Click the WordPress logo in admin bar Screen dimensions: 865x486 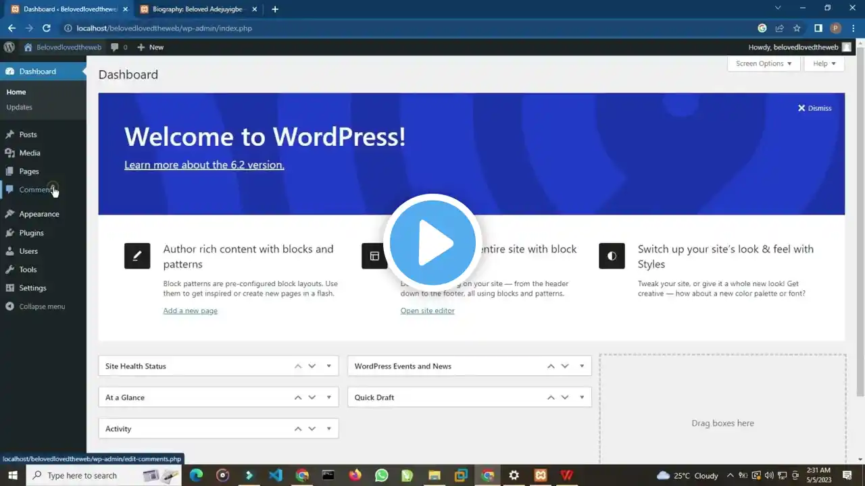(9, 47)
